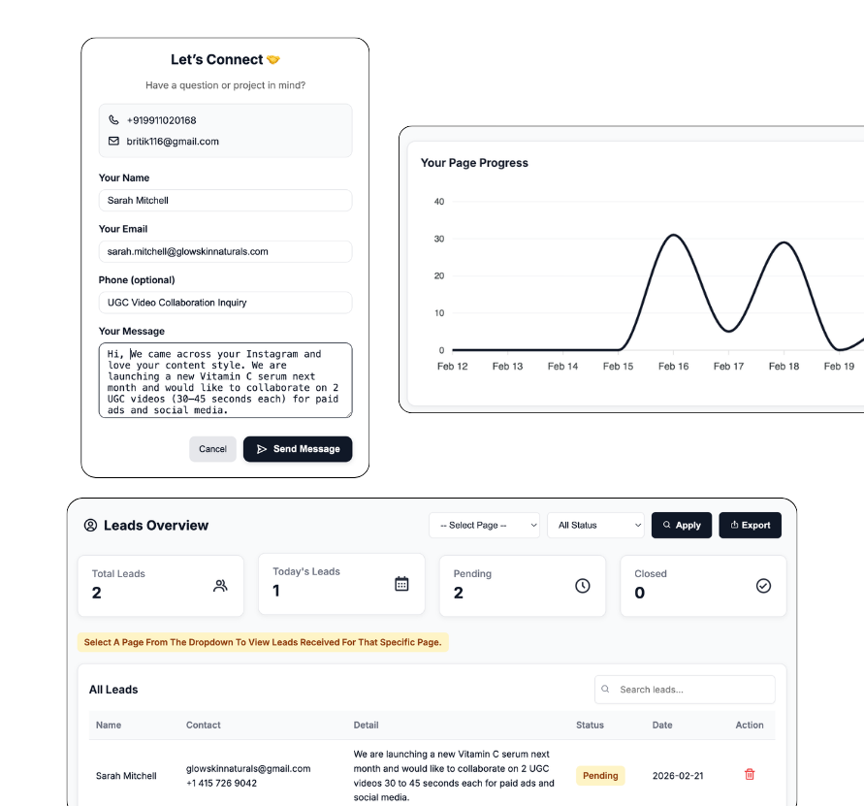Focus the Your Name input field

pos(225,201)
